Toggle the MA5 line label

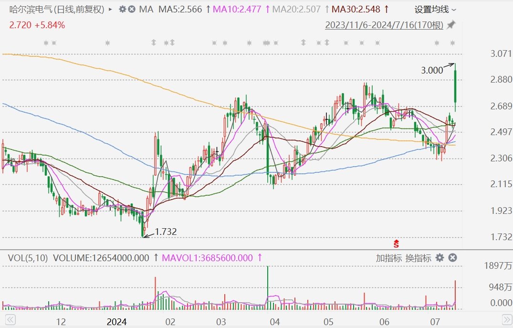point(180,9)
